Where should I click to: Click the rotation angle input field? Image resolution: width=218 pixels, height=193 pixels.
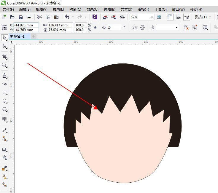114,28
